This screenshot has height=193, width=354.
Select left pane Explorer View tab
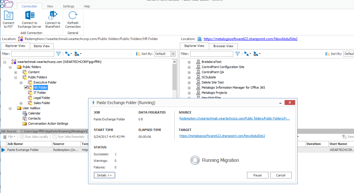coord(15,46)
